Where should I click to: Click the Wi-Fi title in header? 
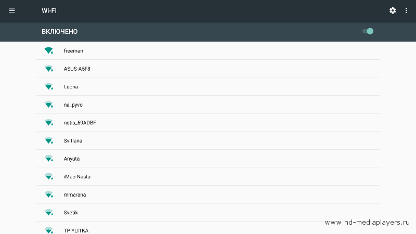[x=49, y=10]
